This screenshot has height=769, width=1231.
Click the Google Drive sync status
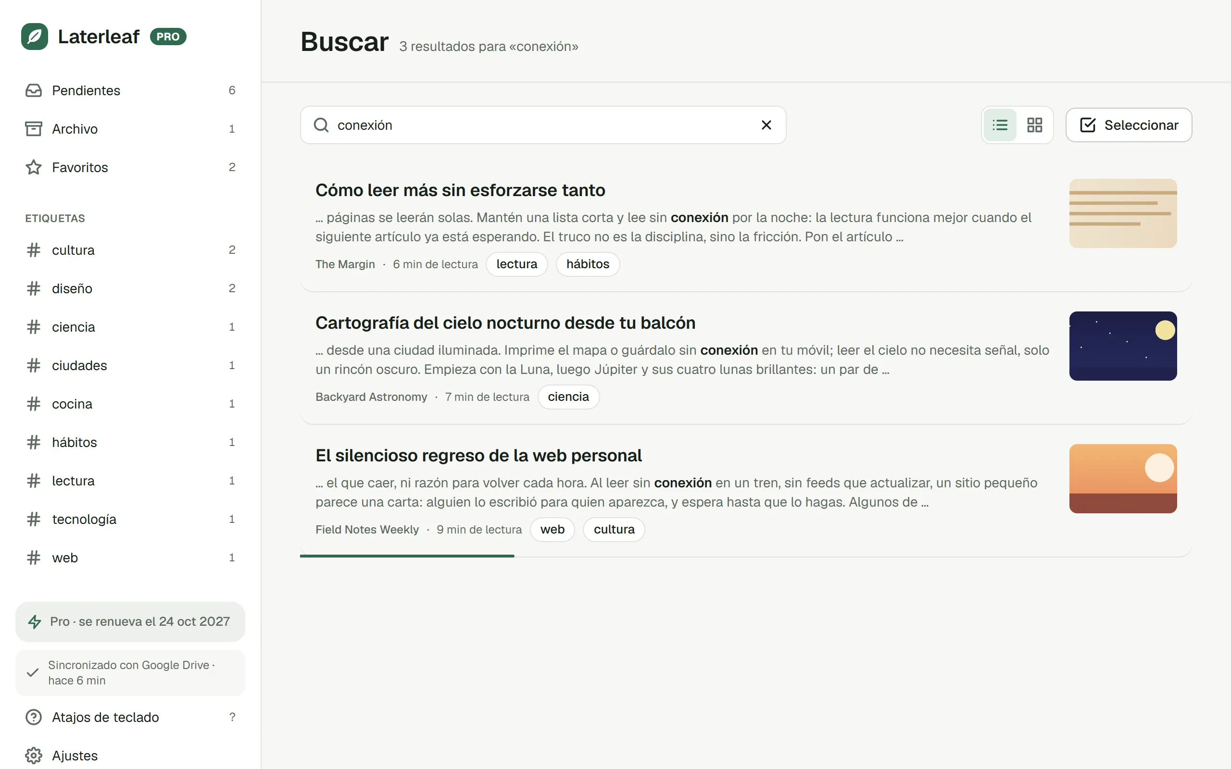pos(130,672)
